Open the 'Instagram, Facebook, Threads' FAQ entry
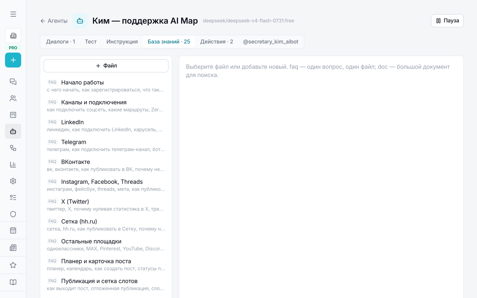 106,185
